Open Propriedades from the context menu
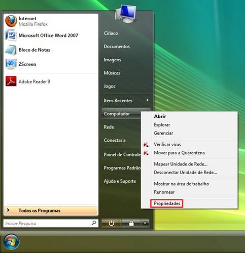 167,203
